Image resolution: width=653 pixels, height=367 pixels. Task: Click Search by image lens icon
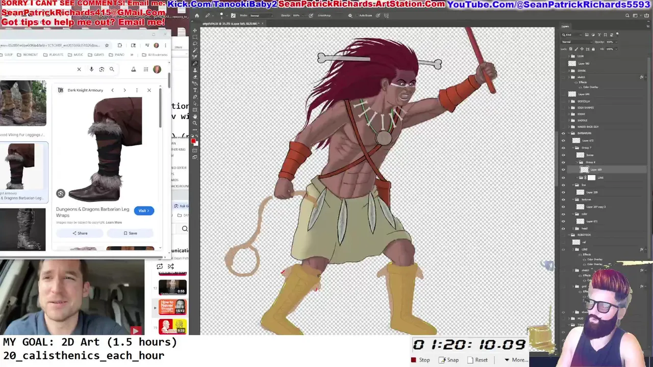click(x=102, y=69)
